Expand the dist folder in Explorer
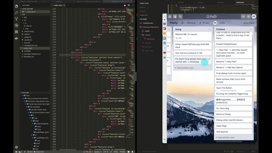The height and width of the screenshot is (153, 272). coord(25,17)
